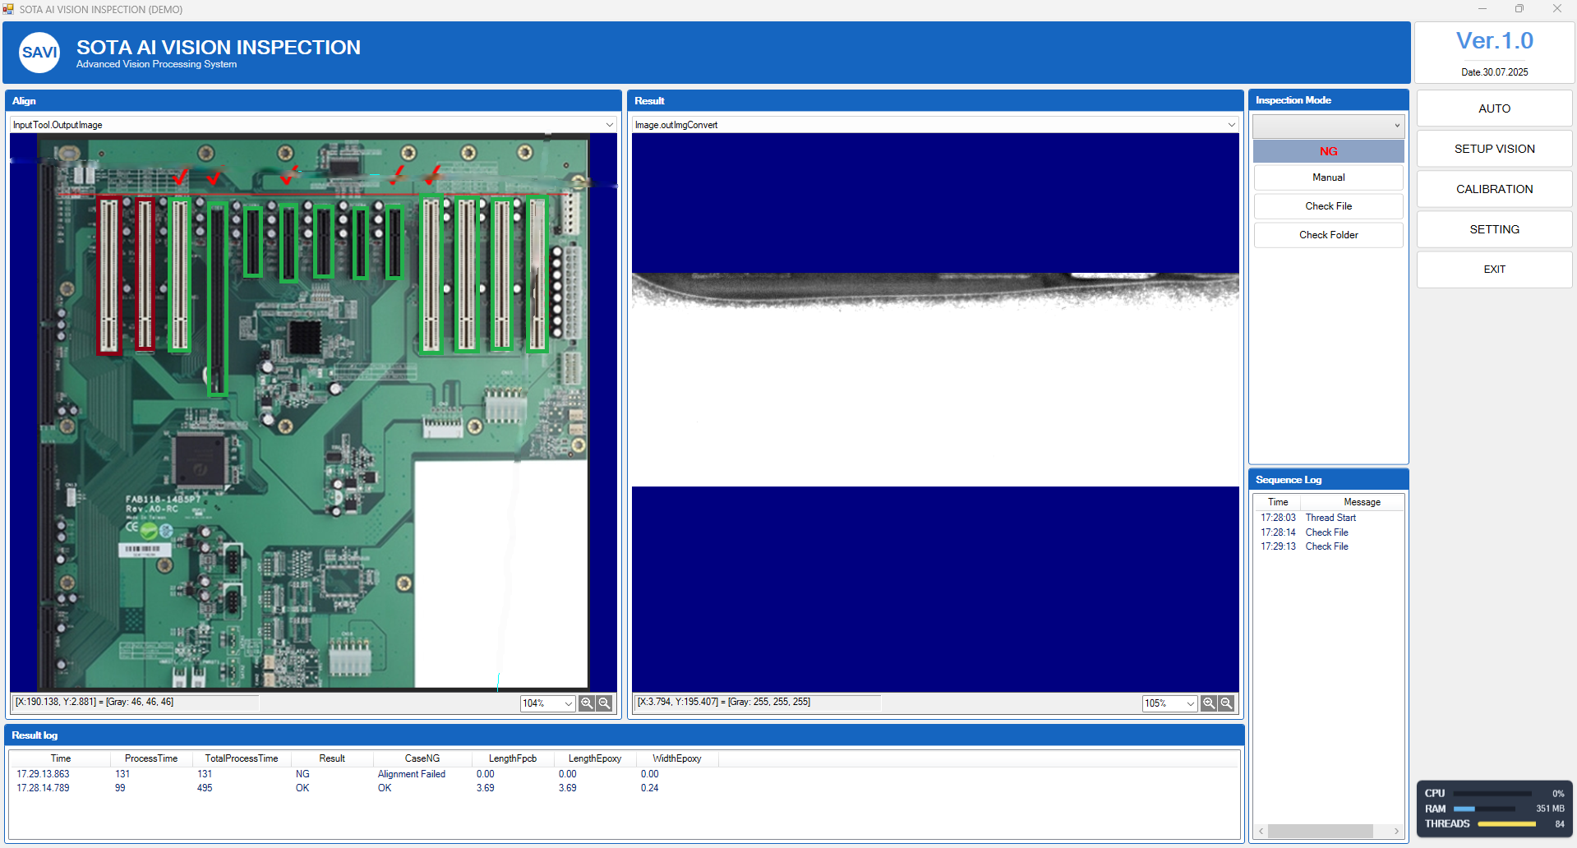
Task: Open the 104% zoom level dropdown
Action: point(547,703)
